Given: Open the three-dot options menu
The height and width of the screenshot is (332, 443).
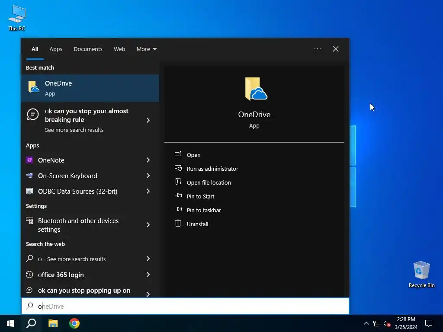Looking at the screenshot, I should 318,49.
